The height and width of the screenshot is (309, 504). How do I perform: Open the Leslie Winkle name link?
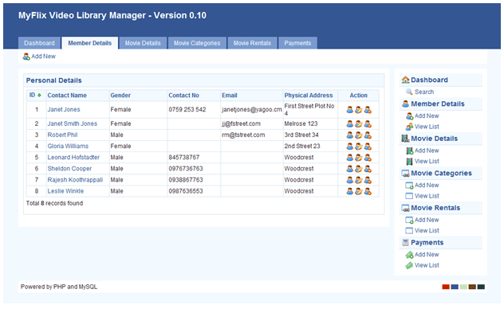(x=65, y=191)
